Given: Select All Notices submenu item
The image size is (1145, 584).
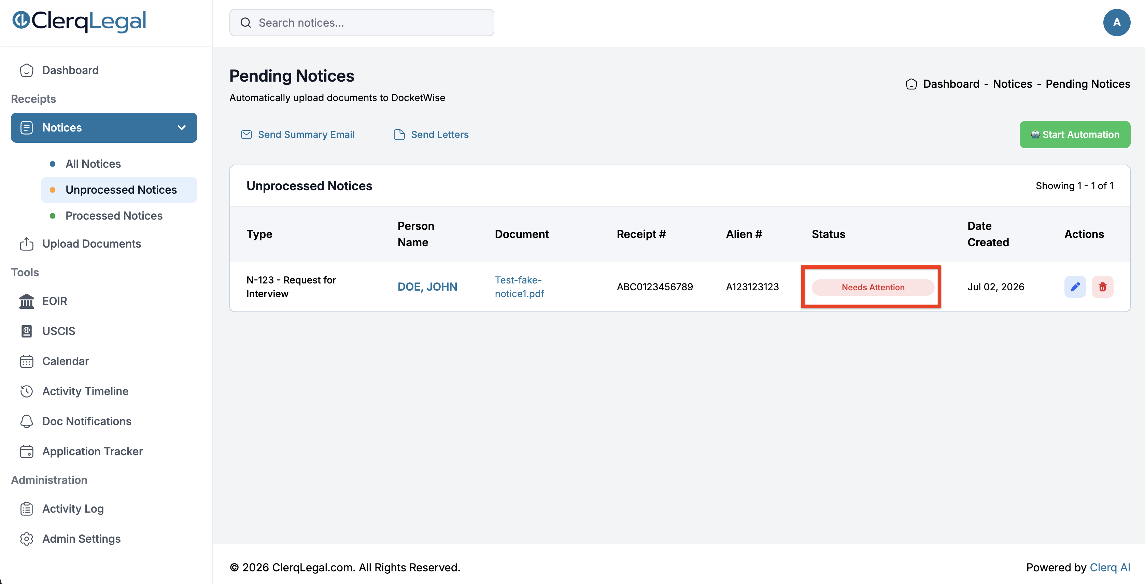Looking at the screenshot, I should click(93, 164).
